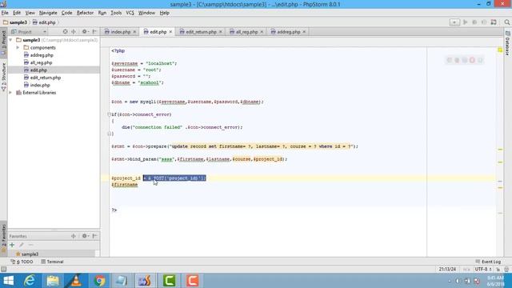
Task: Open orange Camtasia recorder taskbar icon
Action: point(192,281)
